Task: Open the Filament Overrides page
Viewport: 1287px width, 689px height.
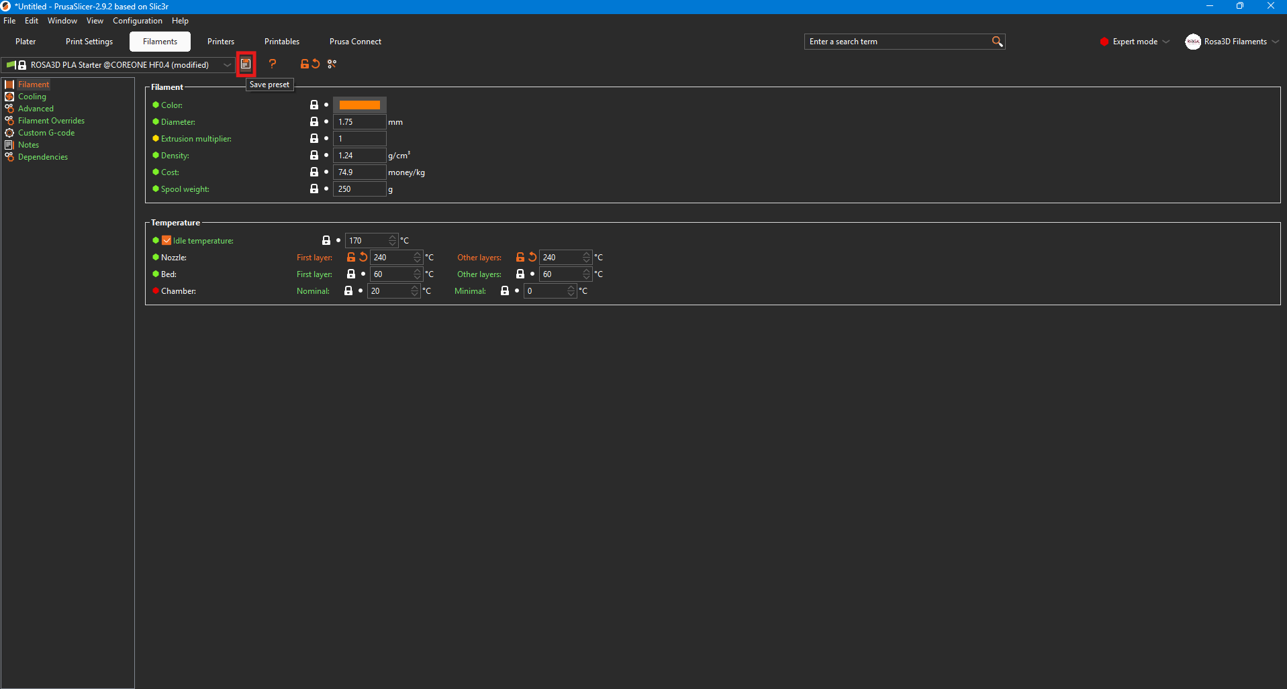Action: [51, 121]
